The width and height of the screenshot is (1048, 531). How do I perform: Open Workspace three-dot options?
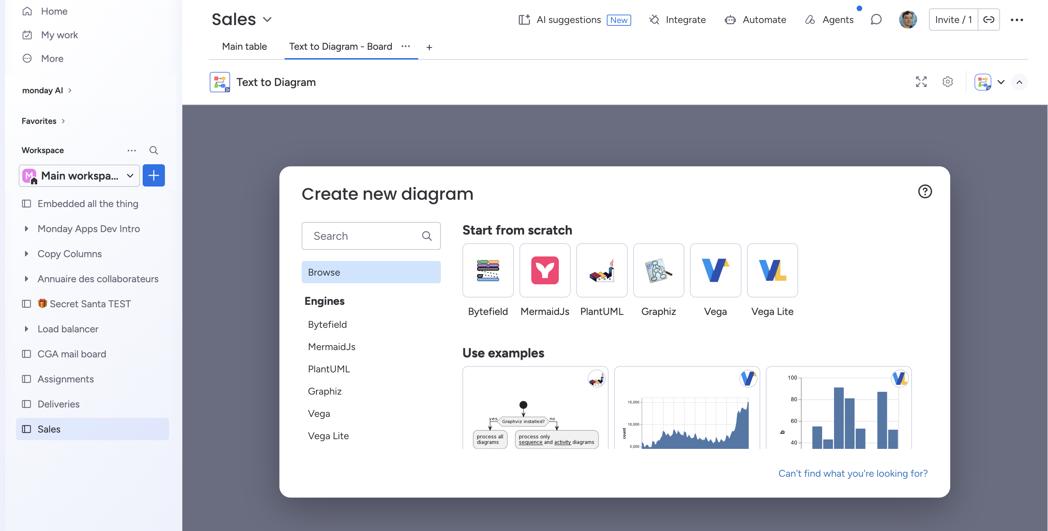[132, 150]
